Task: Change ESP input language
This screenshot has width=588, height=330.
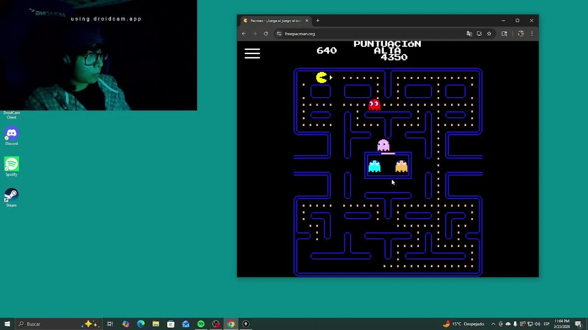Action: click(547, 324)
